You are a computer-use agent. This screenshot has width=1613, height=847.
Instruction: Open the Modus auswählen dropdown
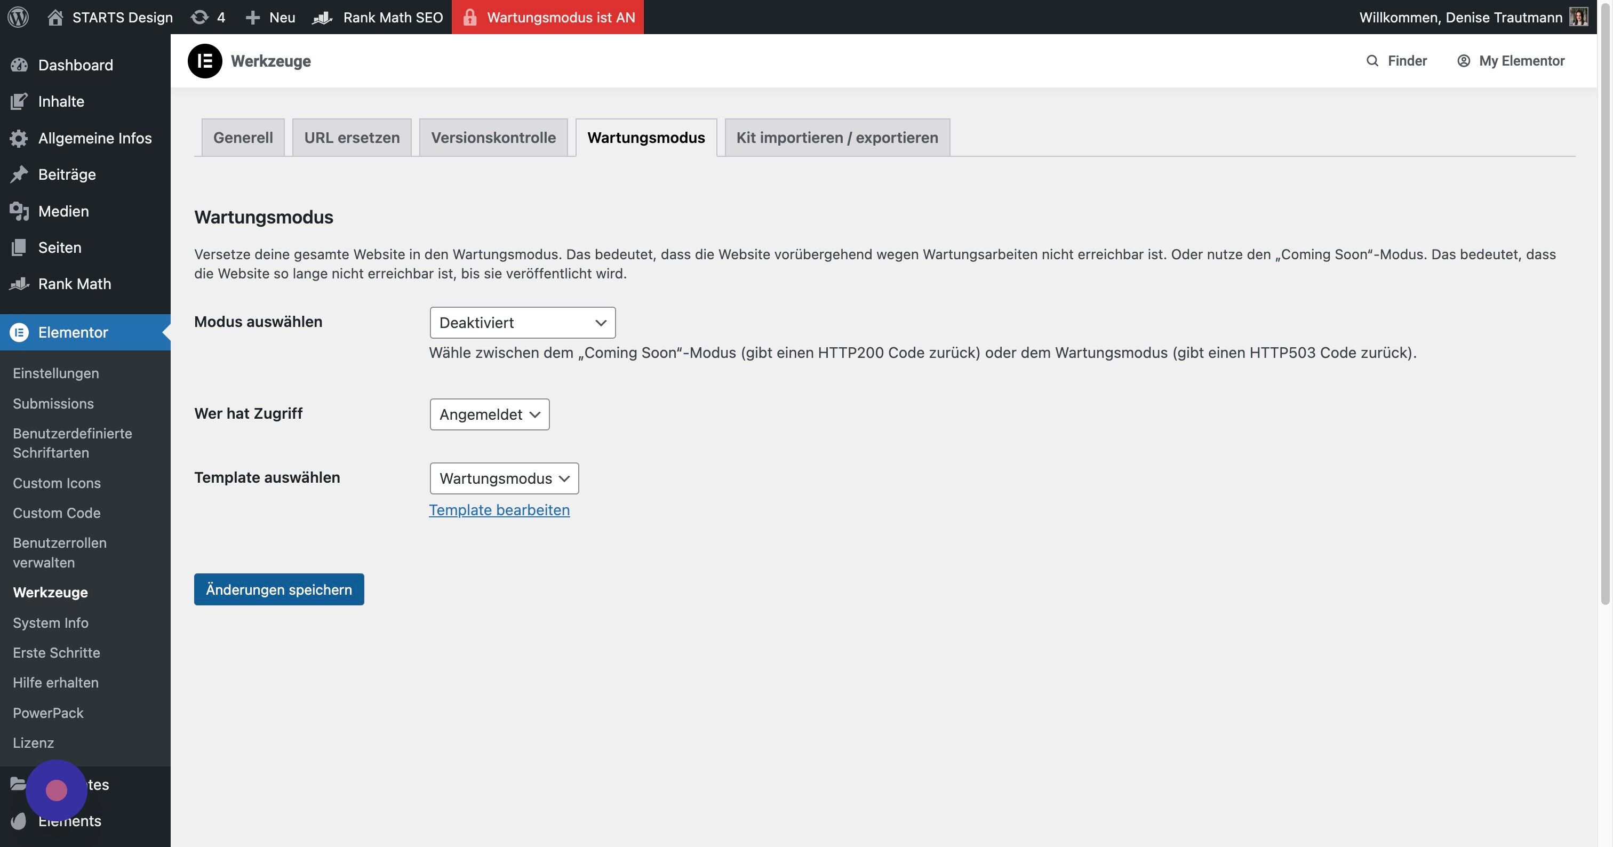522,322
